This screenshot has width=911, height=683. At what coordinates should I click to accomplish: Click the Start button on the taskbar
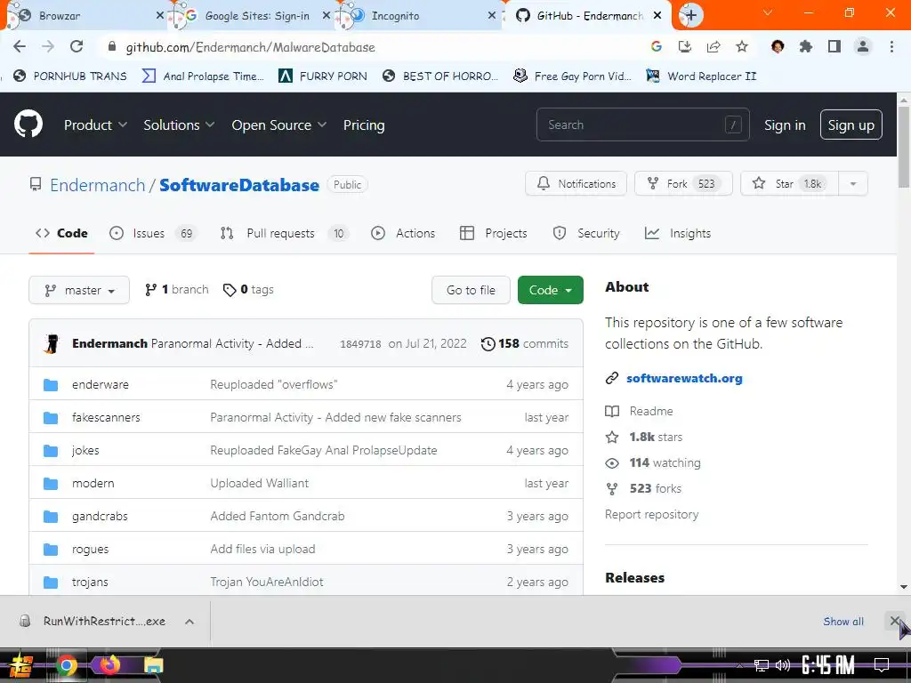(x=21, y=665)
